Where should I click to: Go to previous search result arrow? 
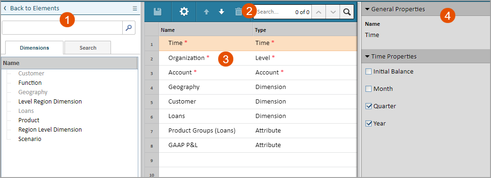(318, 12)
